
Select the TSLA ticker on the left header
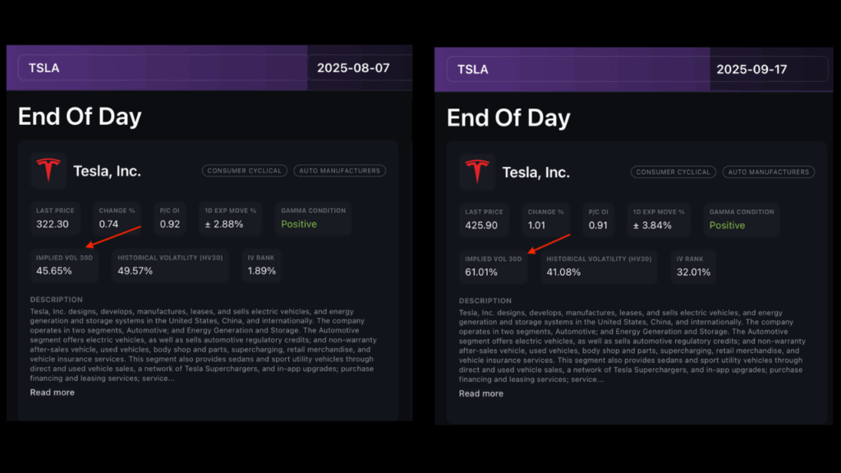tap(44, 68)
